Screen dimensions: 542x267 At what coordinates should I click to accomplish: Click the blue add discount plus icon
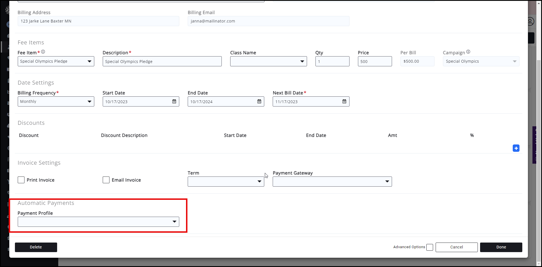pos(516,148)
